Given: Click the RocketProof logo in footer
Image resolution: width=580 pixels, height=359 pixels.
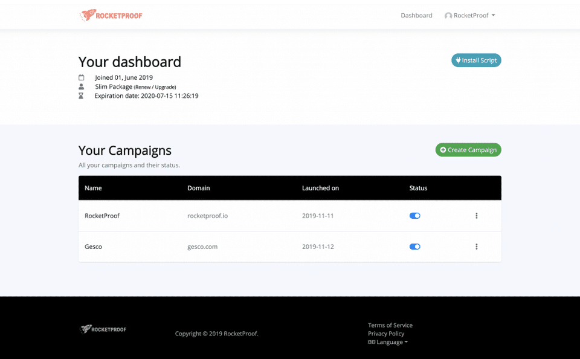Looking at the screenshot, I should point(103,329).
